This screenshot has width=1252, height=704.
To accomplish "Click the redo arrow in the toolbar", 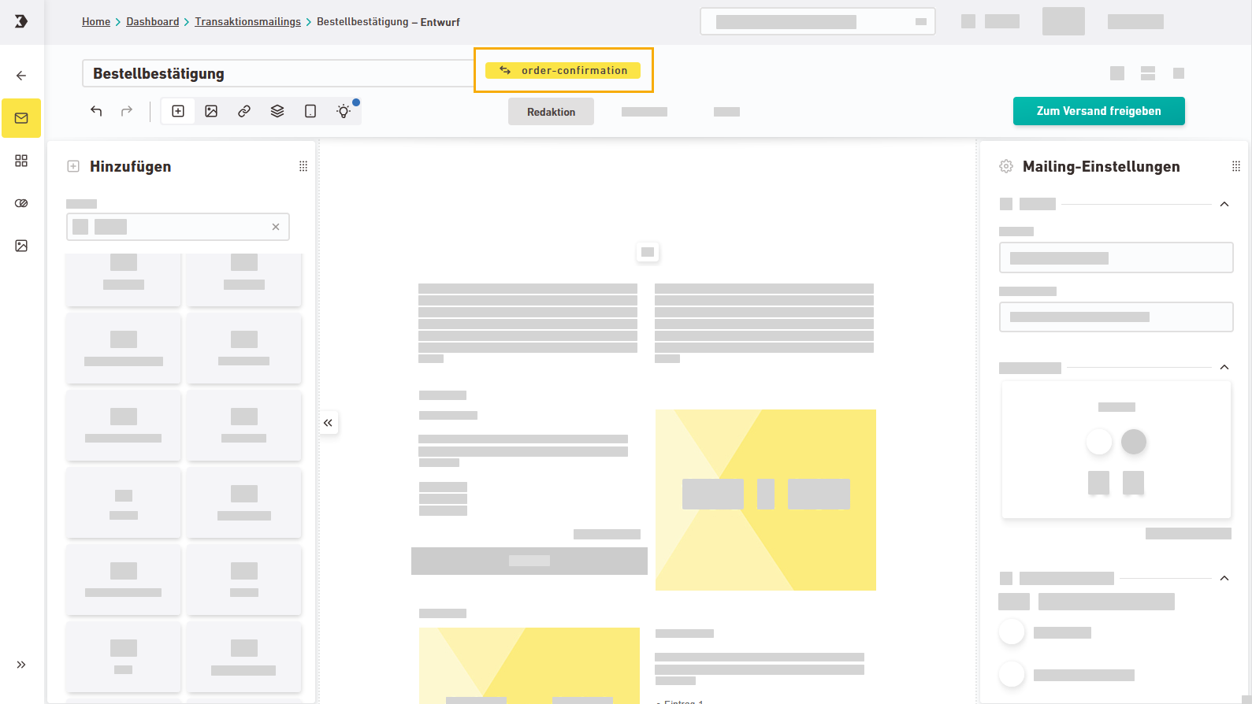I will [127, 111].
